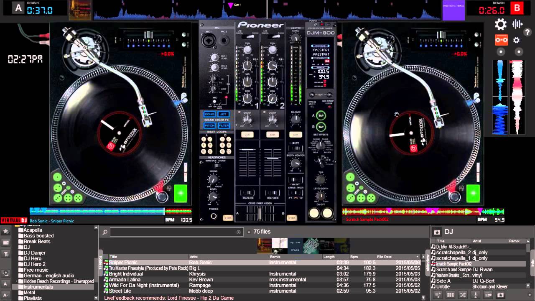The width and height of the screenshot is (535, 301).
Task: Clear the search field with X icon
Action: click(239, 232)
